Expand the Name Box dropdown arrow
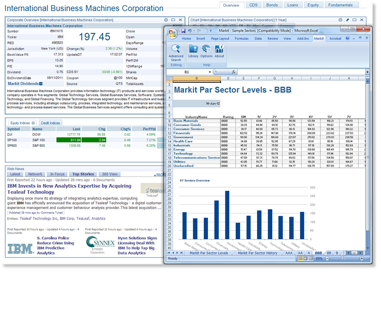381x311 pixels. pos(209,72)
